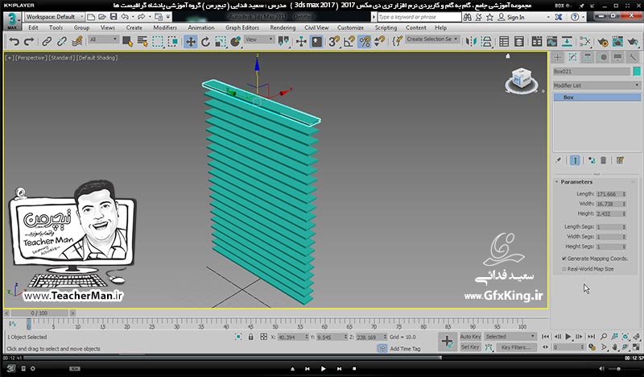The image size is (644, 377).
Task: Open the Workspace: Default dropdown
Action: pyautogui.click(x=55, y=17)
